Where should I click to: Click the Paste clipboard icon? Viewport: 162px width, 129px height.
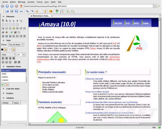[x=46, y=11]
